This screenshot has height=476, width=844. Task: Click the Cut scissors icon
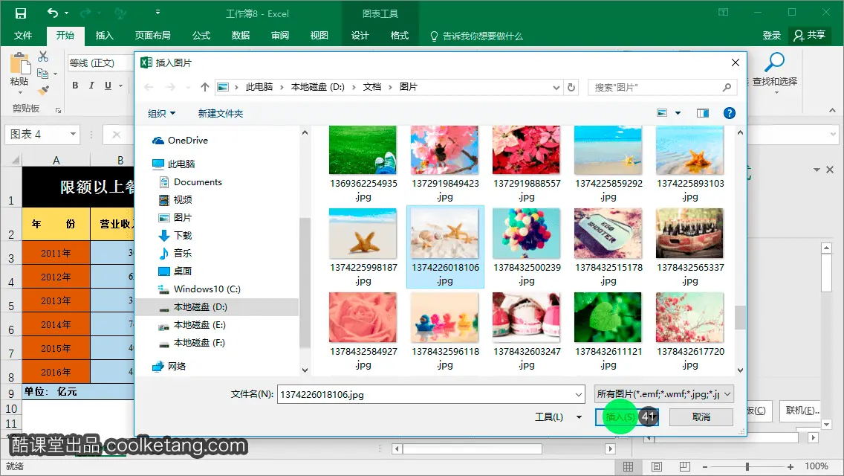[44, 57]
